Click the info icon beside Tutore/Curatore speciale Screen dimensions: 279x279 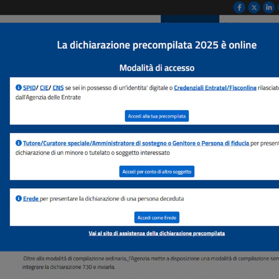18,143
